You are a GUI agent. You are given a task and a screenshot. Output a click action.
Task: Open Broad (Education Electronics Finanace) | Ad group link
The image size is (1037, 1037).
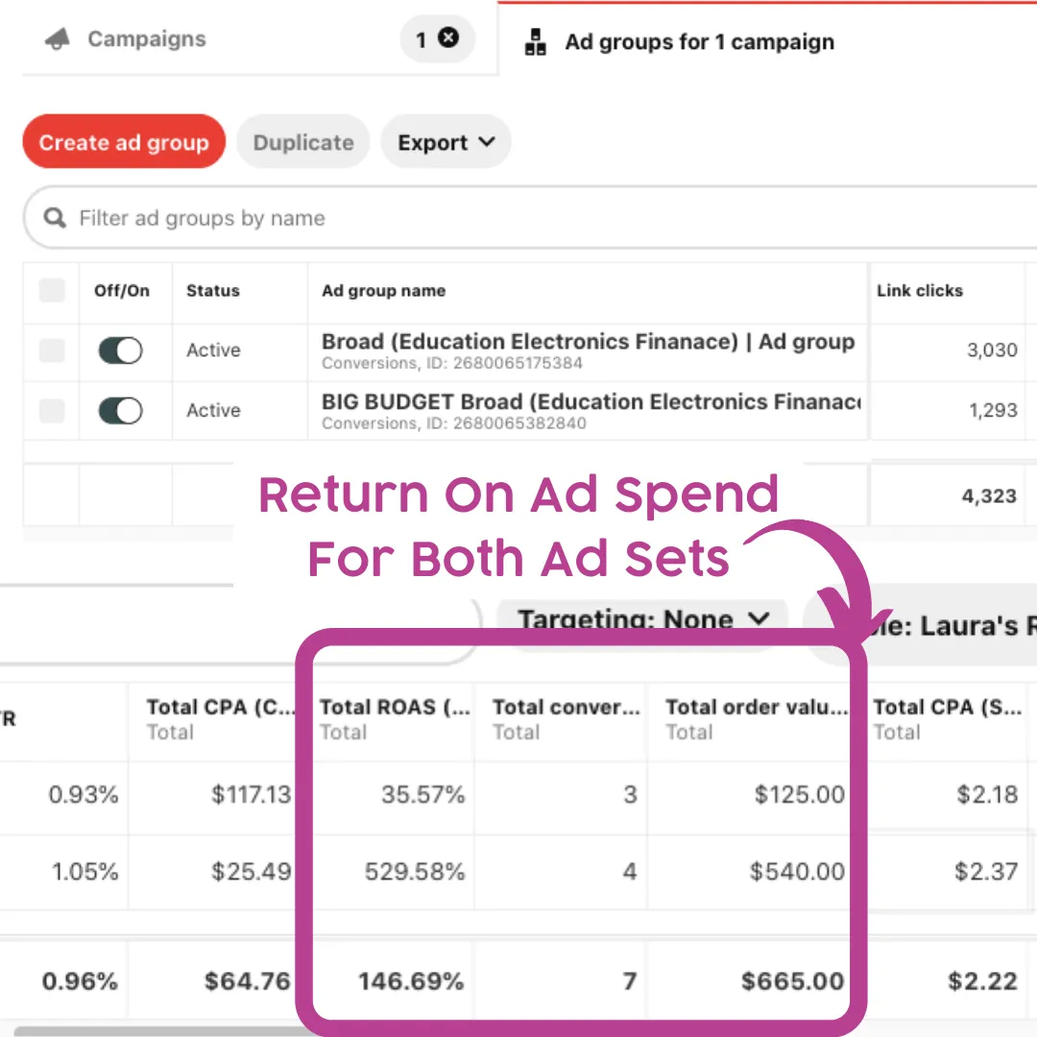point(588,341)
